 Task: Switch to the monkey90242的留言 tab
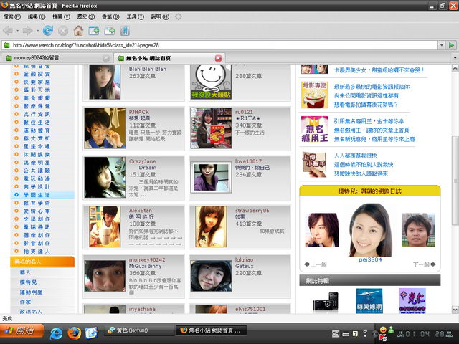point(57,58)
